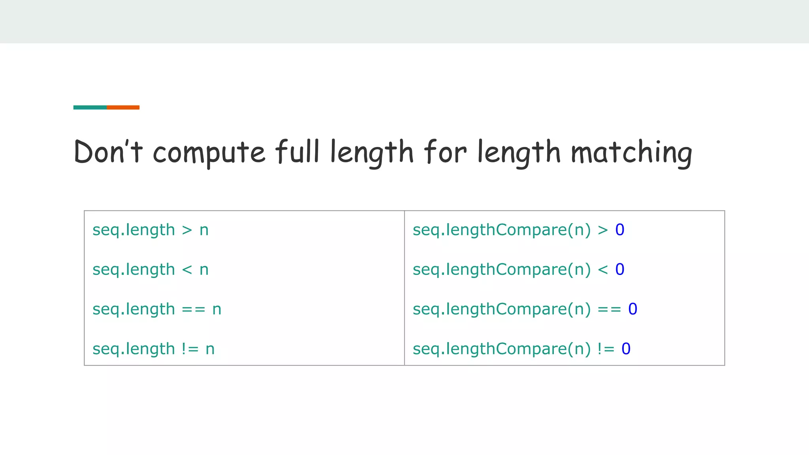Image resolution: width=809 pixels, height=455 pixels.
Task: Click the orange accent bar above title
Action: 123,107
